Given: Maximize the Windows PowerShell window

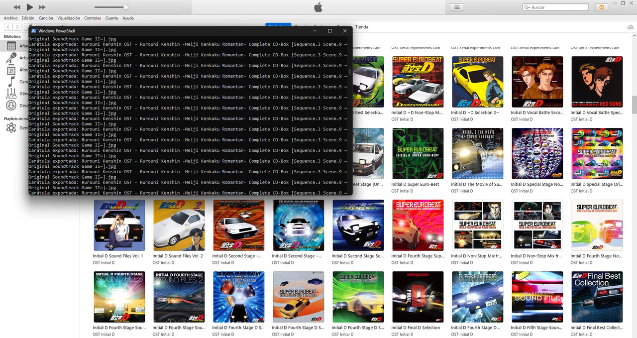Looking at the screenshot, I should 329,31.
